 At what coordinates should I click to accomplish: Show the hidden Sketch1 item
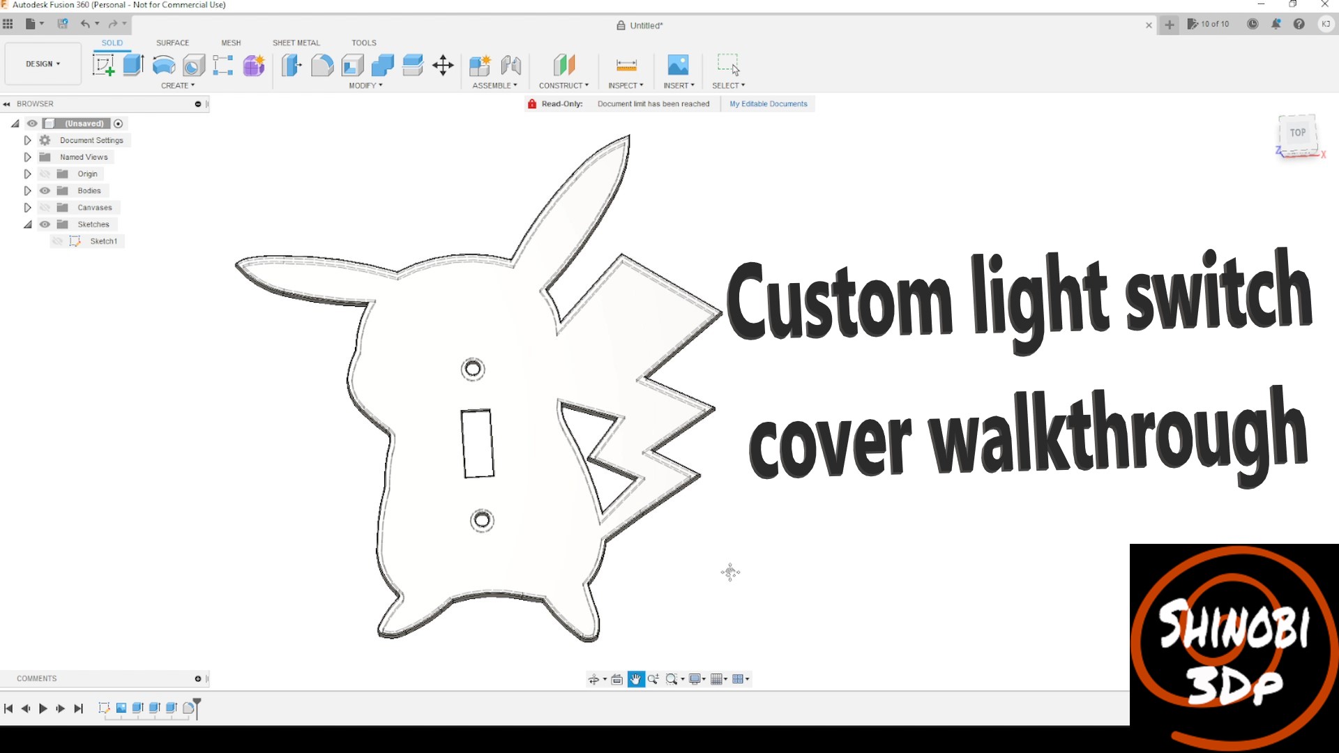pyautogui.click(x=58, y=241)
